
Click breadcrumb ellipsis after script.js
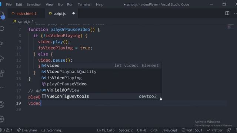click(36, 22)
